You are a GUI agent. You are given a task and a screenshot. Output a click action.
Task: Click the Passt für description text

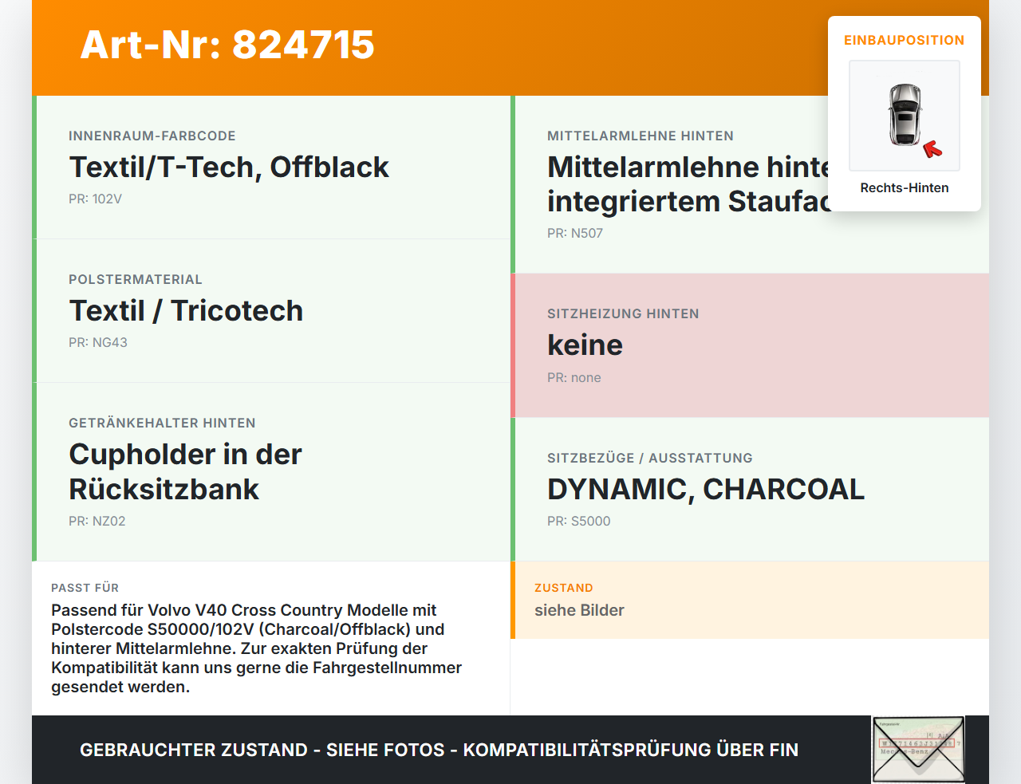tap(256, 648)
